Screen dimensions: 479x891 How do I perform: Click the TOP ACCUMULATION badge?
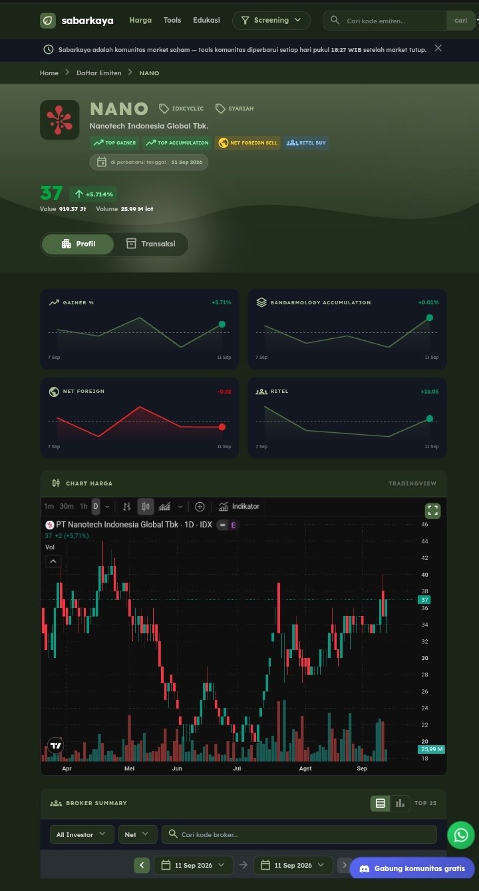177,143
